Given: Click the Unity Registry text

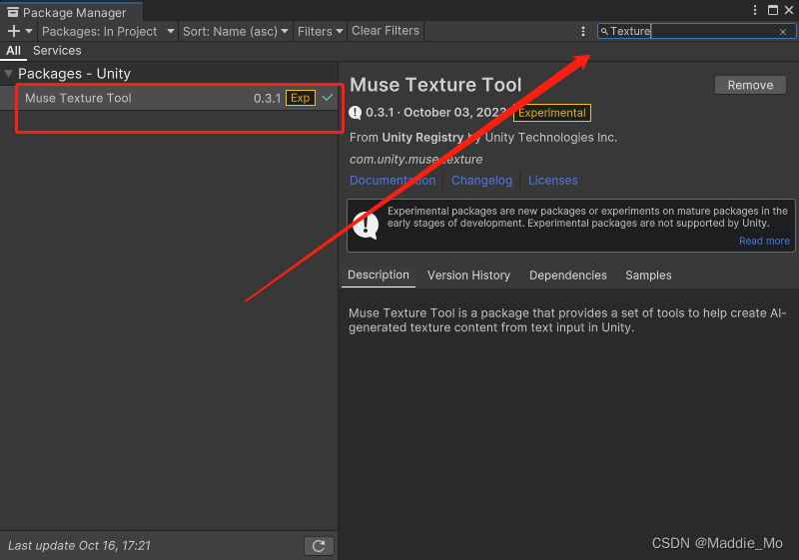Looking at the screenshot, I should point(422,138).
